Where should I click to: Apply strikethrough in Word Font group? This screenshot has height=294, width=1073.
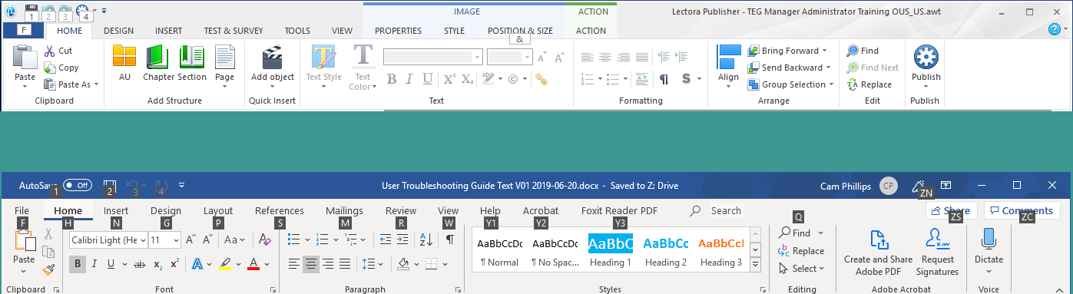pyautogui.click(x=139, y=264)
